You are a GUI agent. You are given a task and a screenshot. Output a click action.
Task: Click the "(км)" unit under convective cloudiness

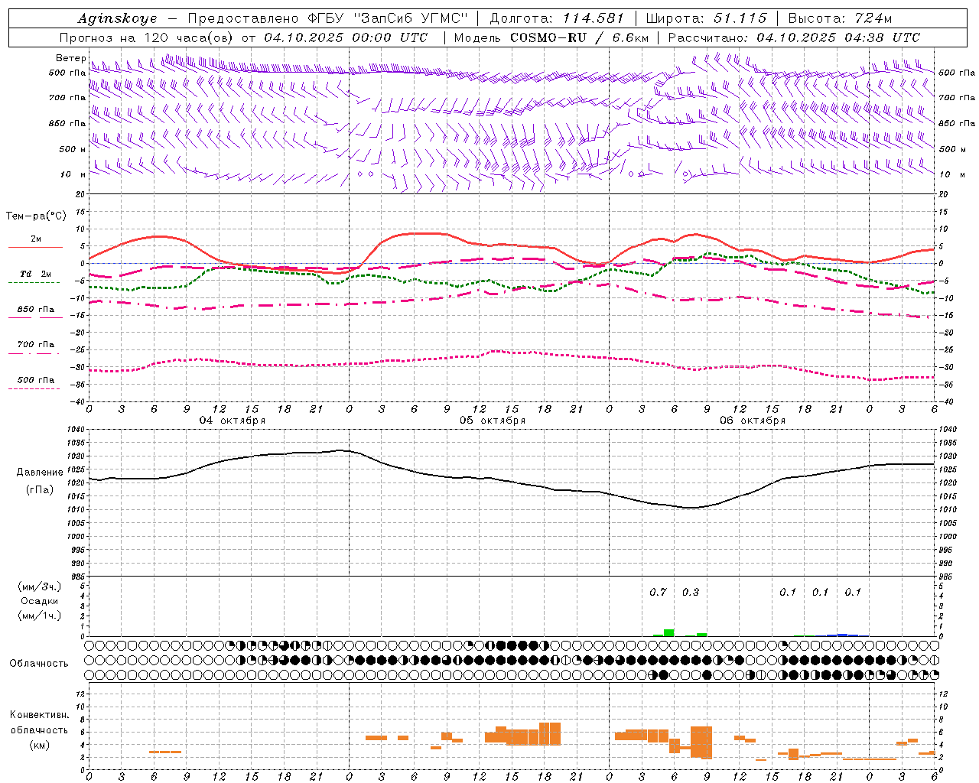(40, 745)
